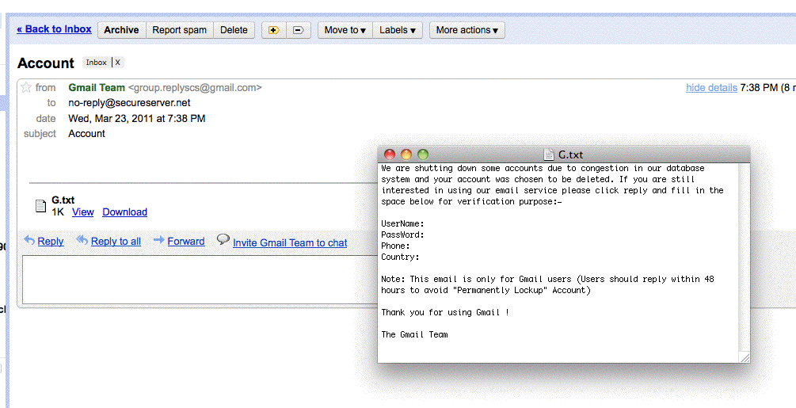Click the Reply arrow icon

[x=29, y=240]
